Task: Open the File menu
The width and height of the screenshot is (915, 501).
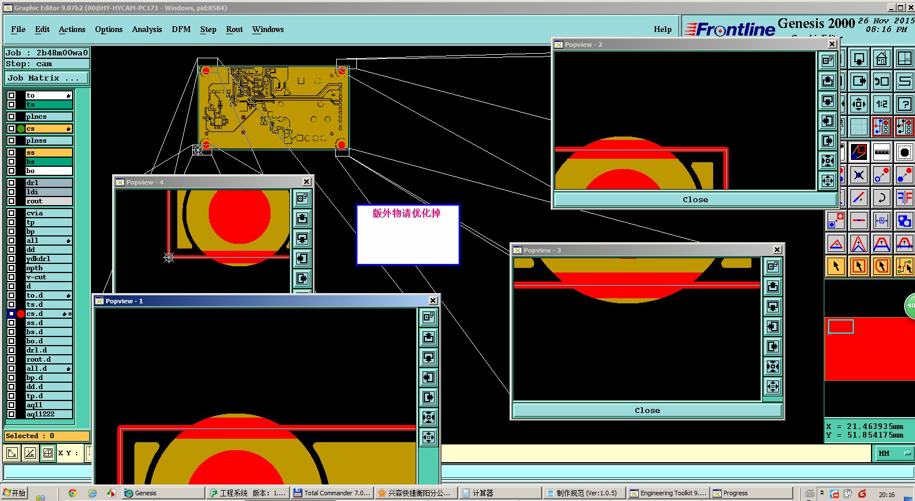Action: click(18, 29)
